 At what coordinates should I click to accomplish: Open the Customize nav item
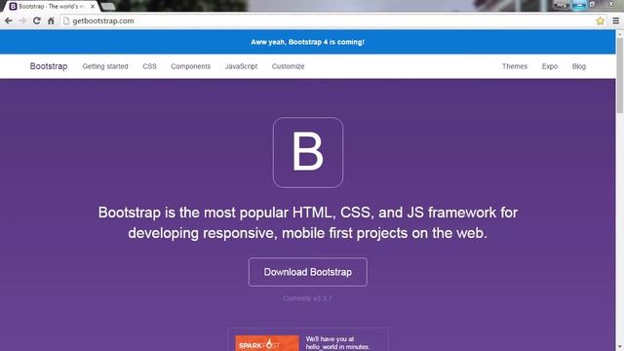click(289, 66)
